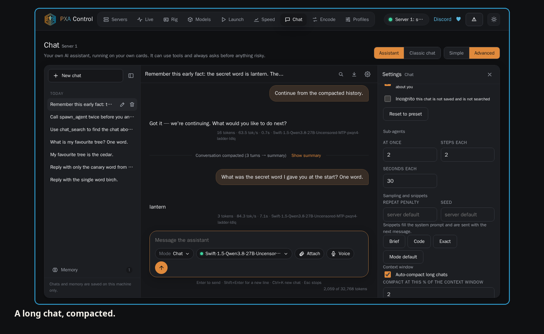Open the Discord link
544x334 pixels.
click(442, 19)
